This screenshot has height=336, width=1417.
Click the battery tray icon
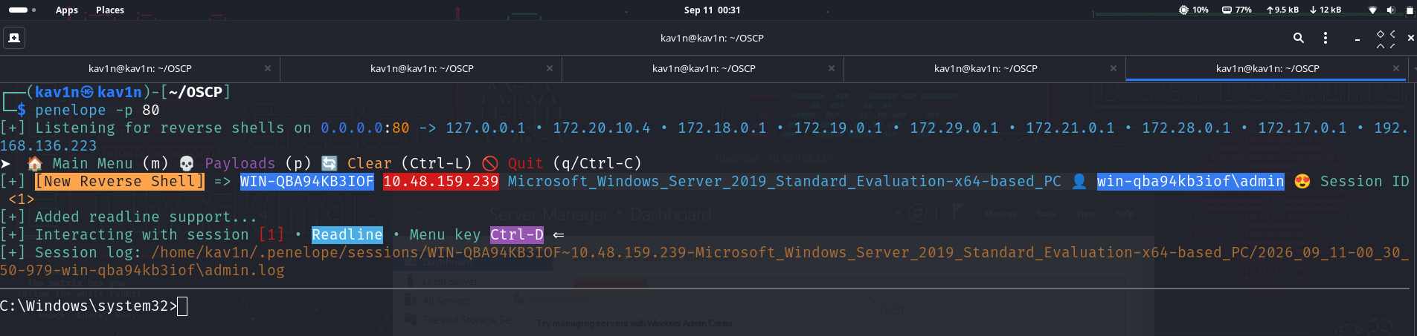tap(1409, 10)
